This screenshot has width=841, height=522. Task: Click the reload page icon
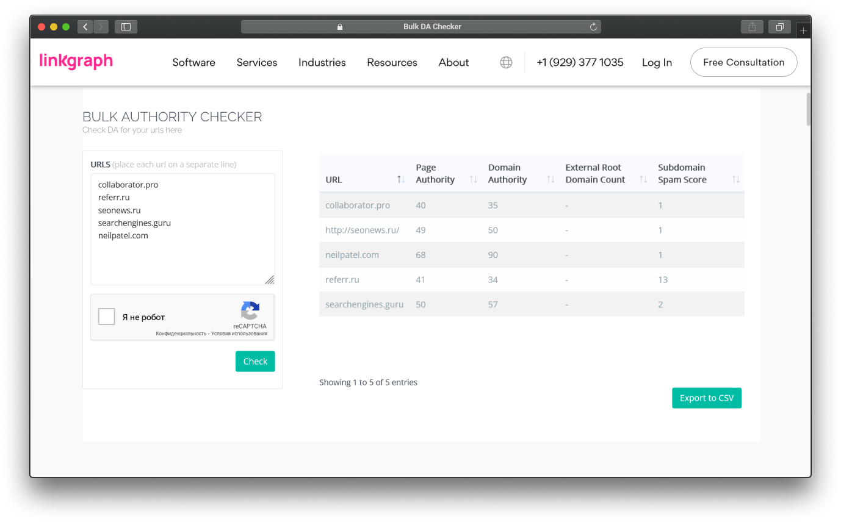coord(593,27)
